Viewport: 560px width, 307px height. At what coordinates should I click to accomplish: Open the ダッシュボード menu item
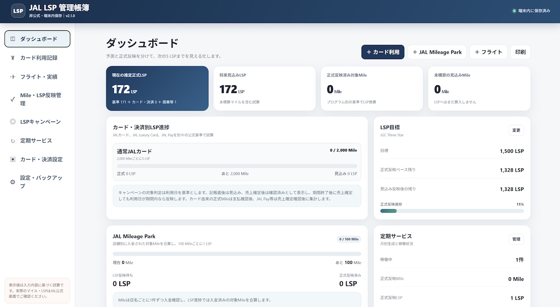pyautogui.click(x=37, y=39)
